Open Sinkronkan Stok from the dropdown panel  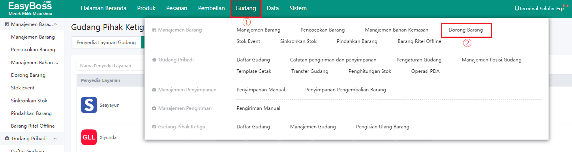pyautogui.click(x=298, y=41)
